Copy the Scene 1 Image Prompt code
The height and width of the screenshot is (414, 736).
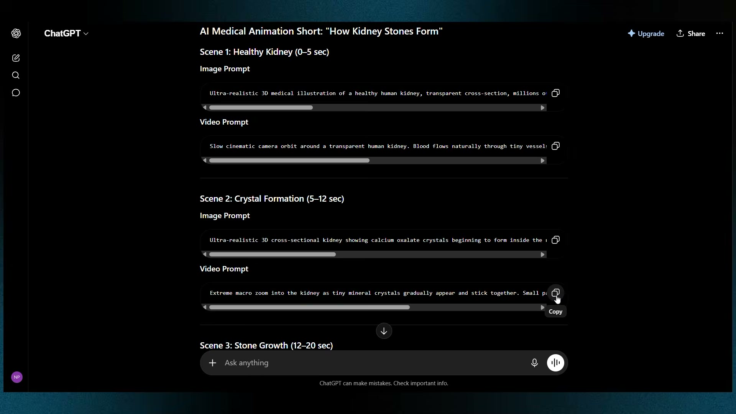[555, 93]
